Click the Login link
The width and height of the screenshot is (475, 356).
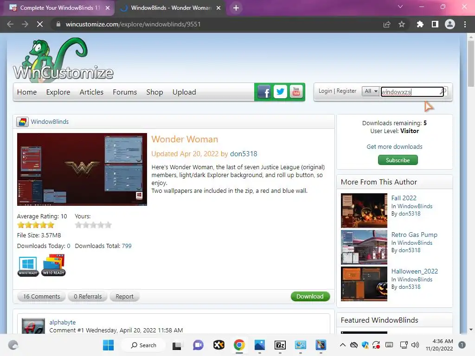pyautogui.click(x=325, y=91)
